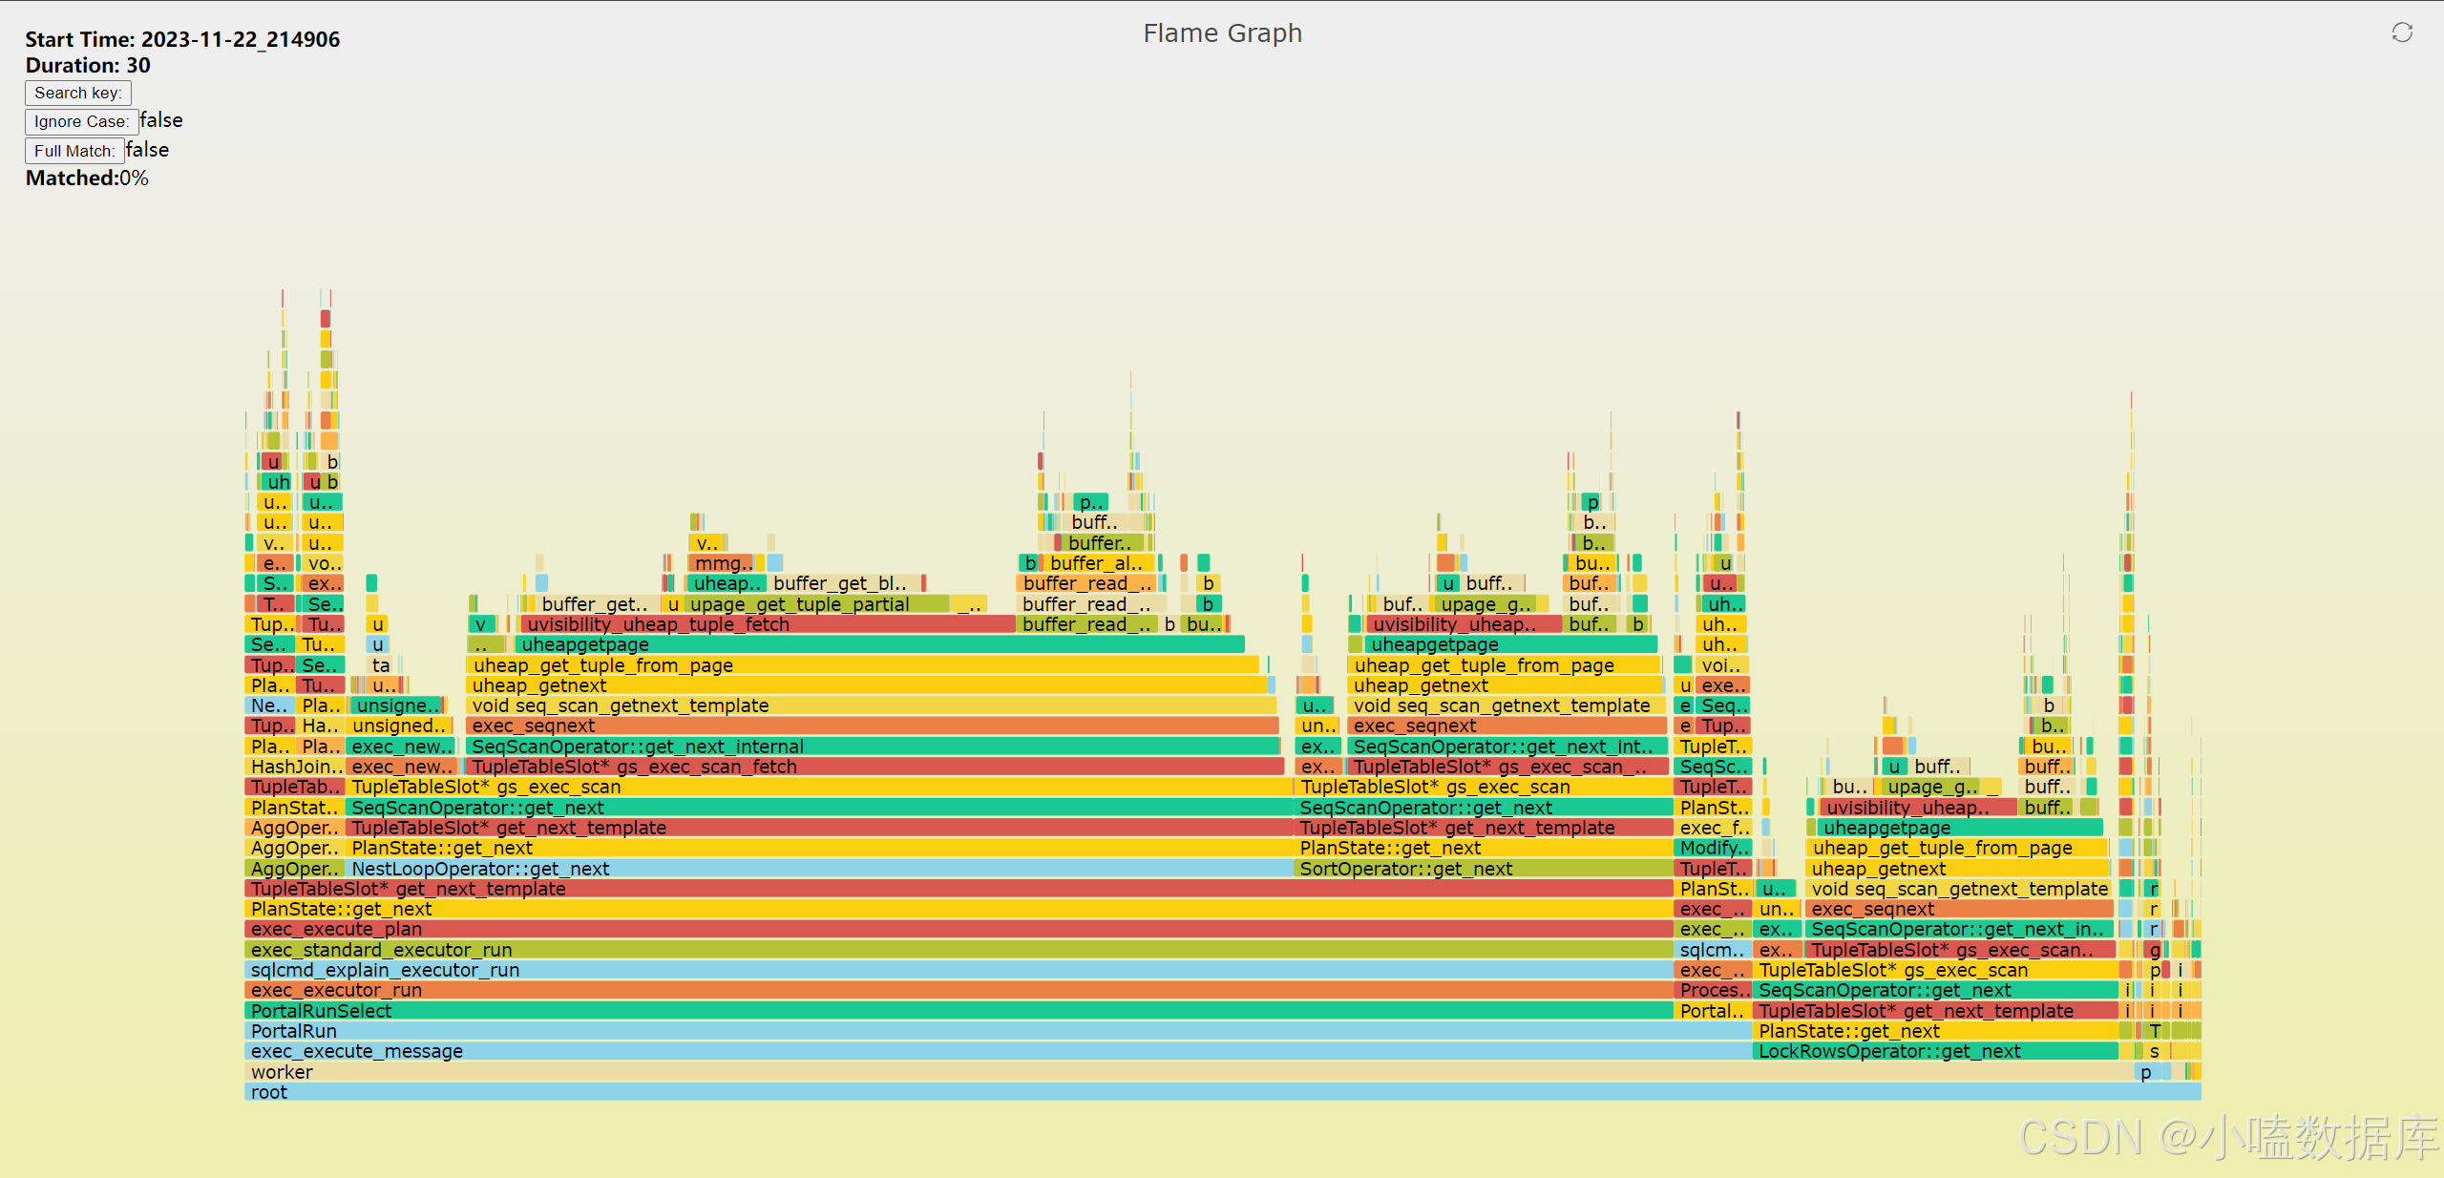The height and width of the screenshot is (1178, 2444).
Task: Click the buffer_get_bl.. frame
Action: click(x=843, y=583)
